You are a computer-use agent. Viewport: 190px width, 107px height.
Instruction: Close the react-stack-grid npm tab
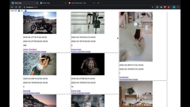(x=94, y=3)
